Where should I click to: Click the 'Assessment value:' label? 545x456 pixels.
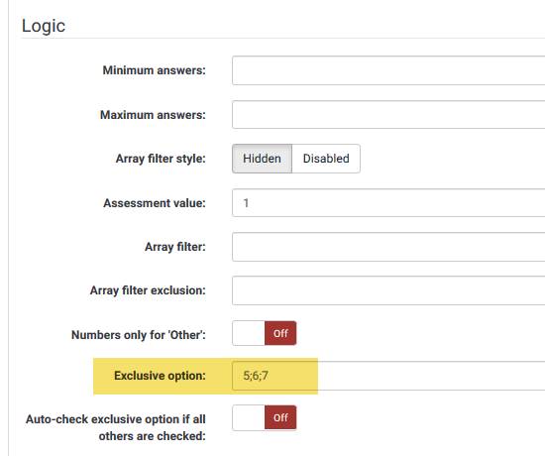[x=155, y=203]
